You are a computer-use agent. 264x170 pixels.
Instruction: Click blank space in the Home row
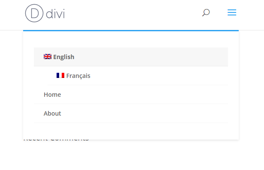143,95
